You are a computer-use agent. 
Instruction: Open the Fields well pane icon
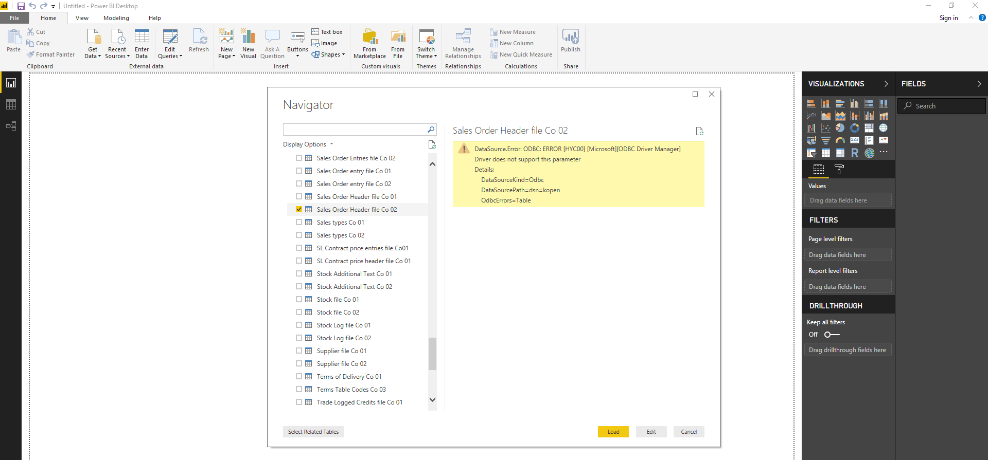pyautogui.click(x=818, y=169)
